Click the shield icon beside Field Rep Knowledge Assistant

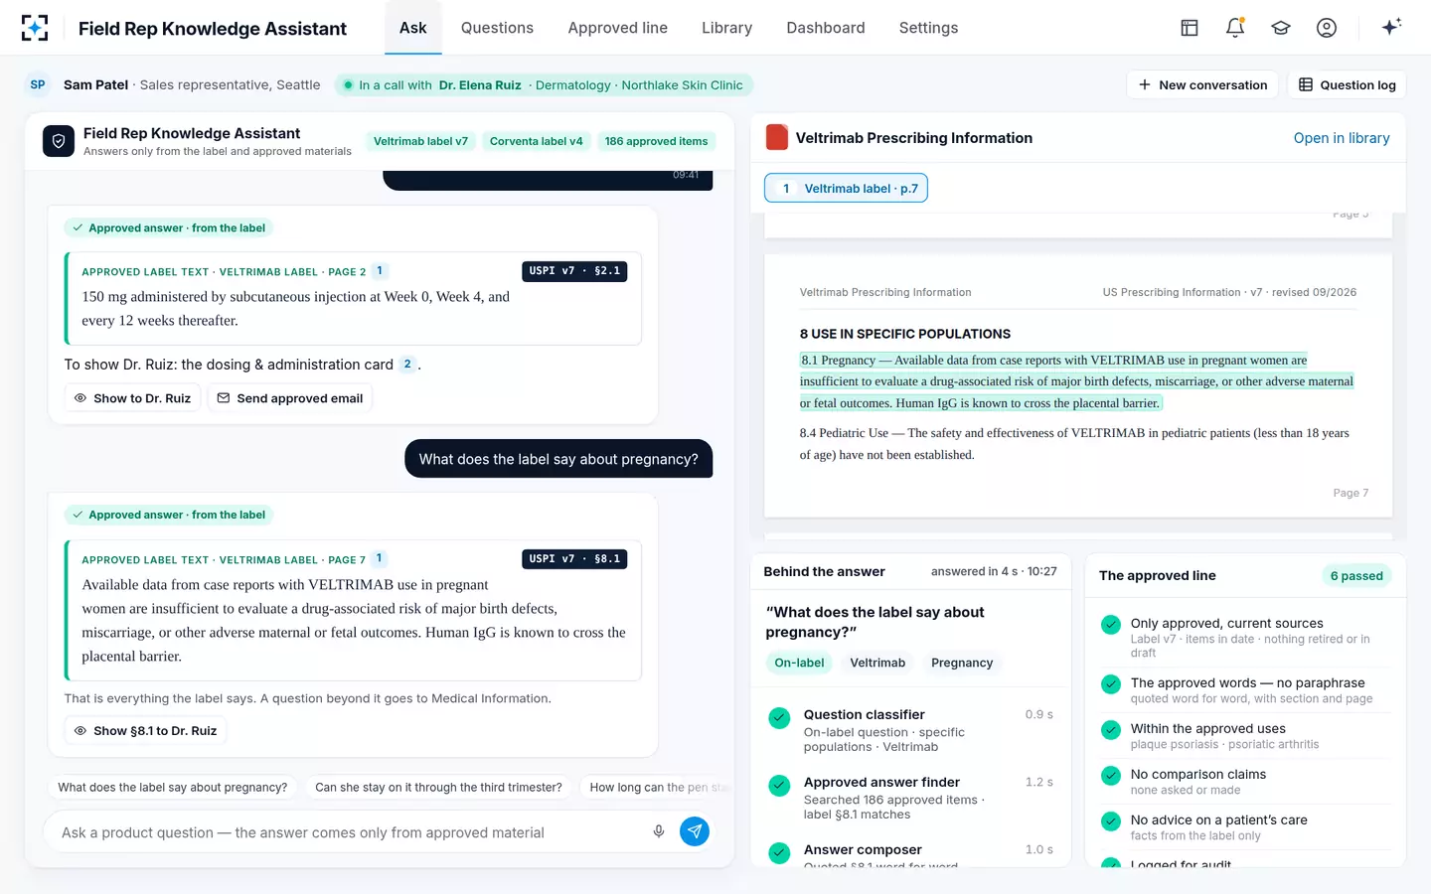[59, 141]
